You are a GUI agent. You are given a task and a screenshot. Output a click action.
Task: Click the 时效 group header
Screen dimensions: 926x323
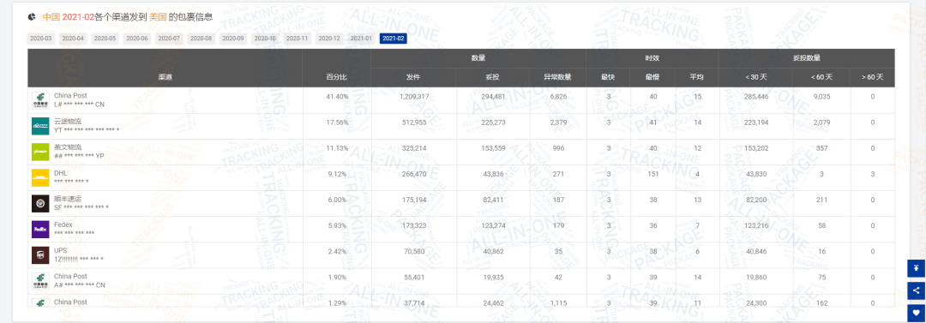[652, 58]
